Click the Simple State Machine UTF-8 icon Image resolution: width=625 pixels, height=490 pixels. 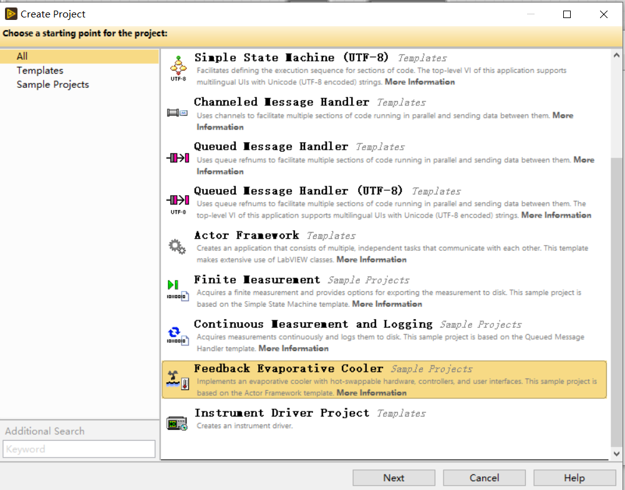point(178,69)
